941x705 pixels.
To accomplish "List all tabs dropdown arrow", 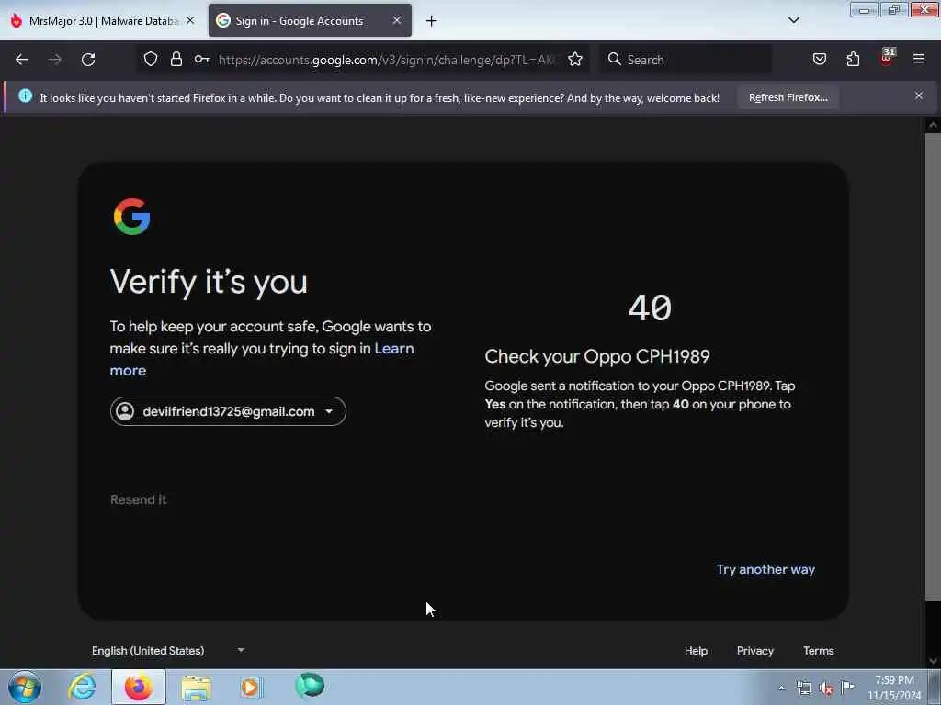I will (794, 20).
